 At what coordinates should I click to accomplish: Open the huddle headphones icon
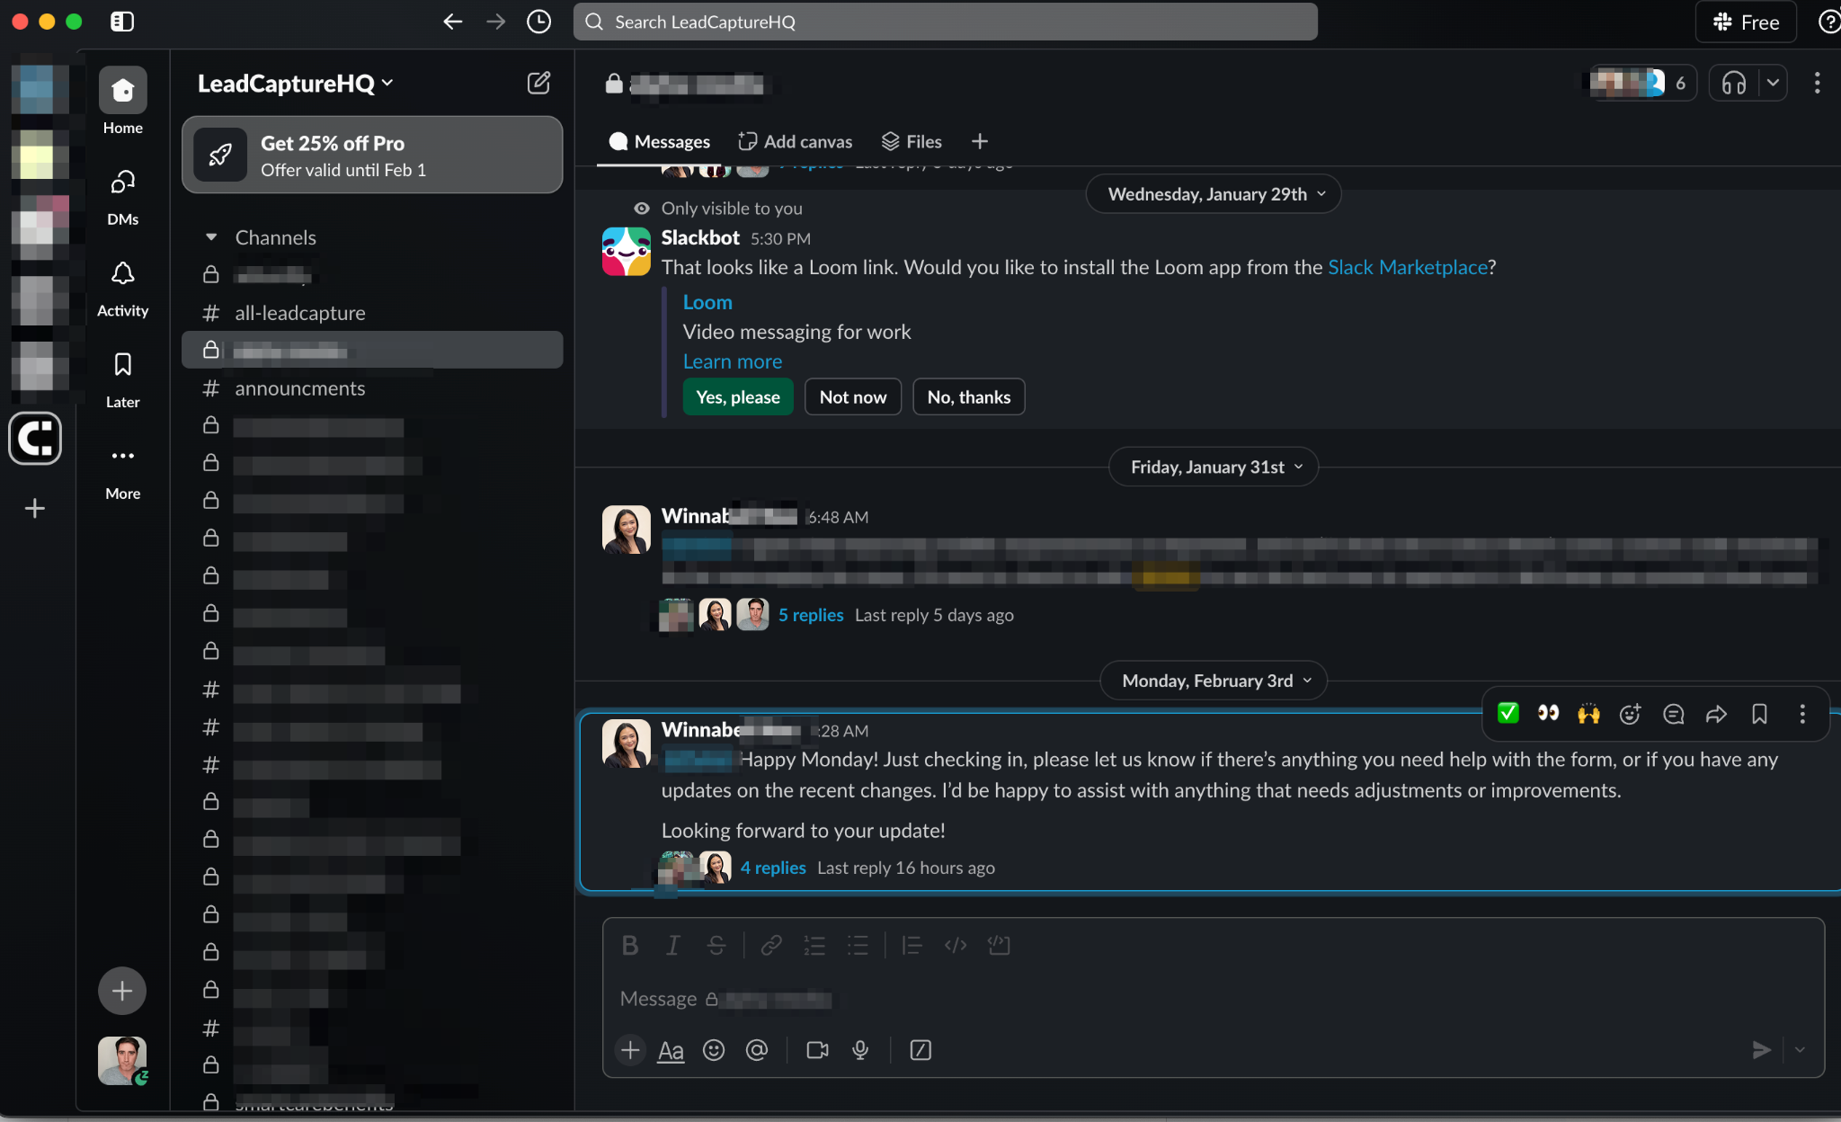point(1733,84)
